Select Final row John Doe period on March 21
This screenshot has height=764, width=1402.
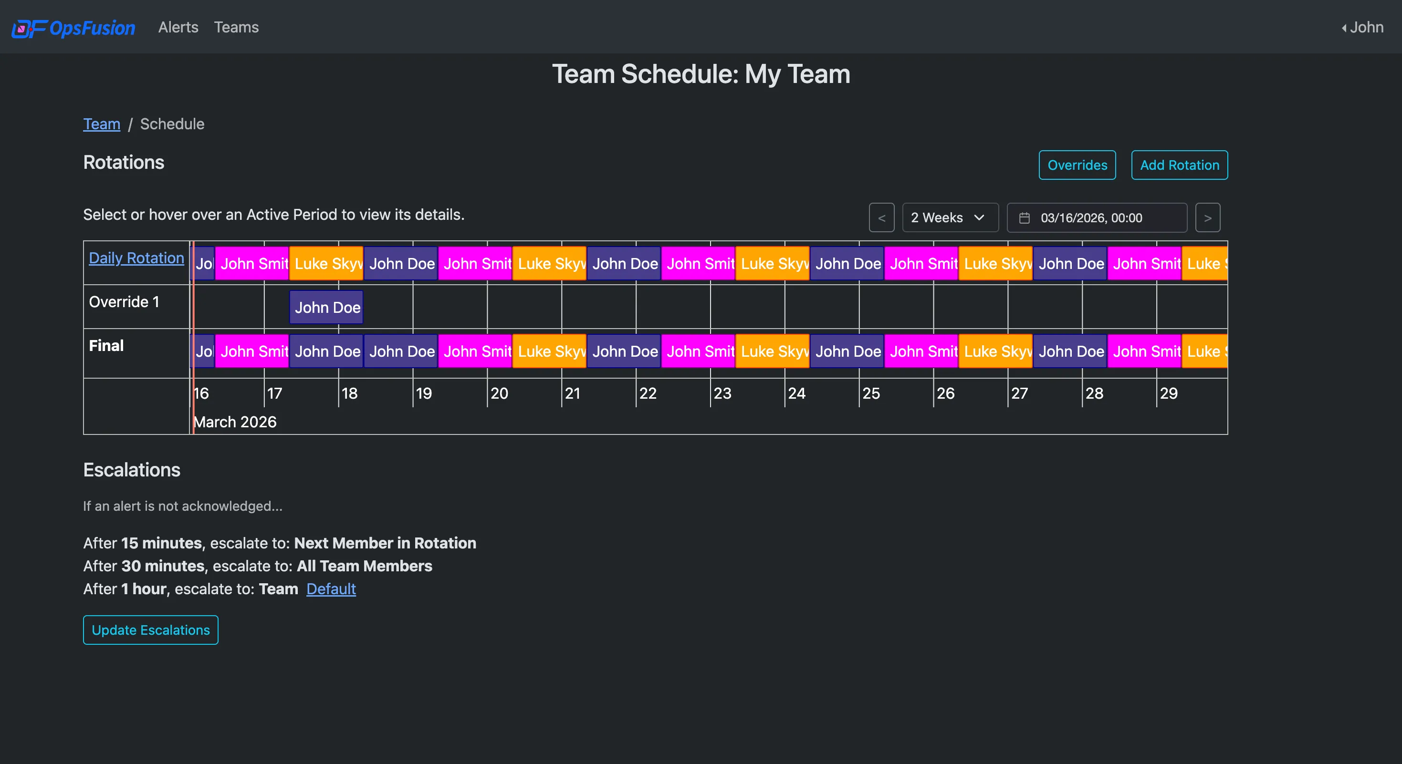click(x=624, y=351)
